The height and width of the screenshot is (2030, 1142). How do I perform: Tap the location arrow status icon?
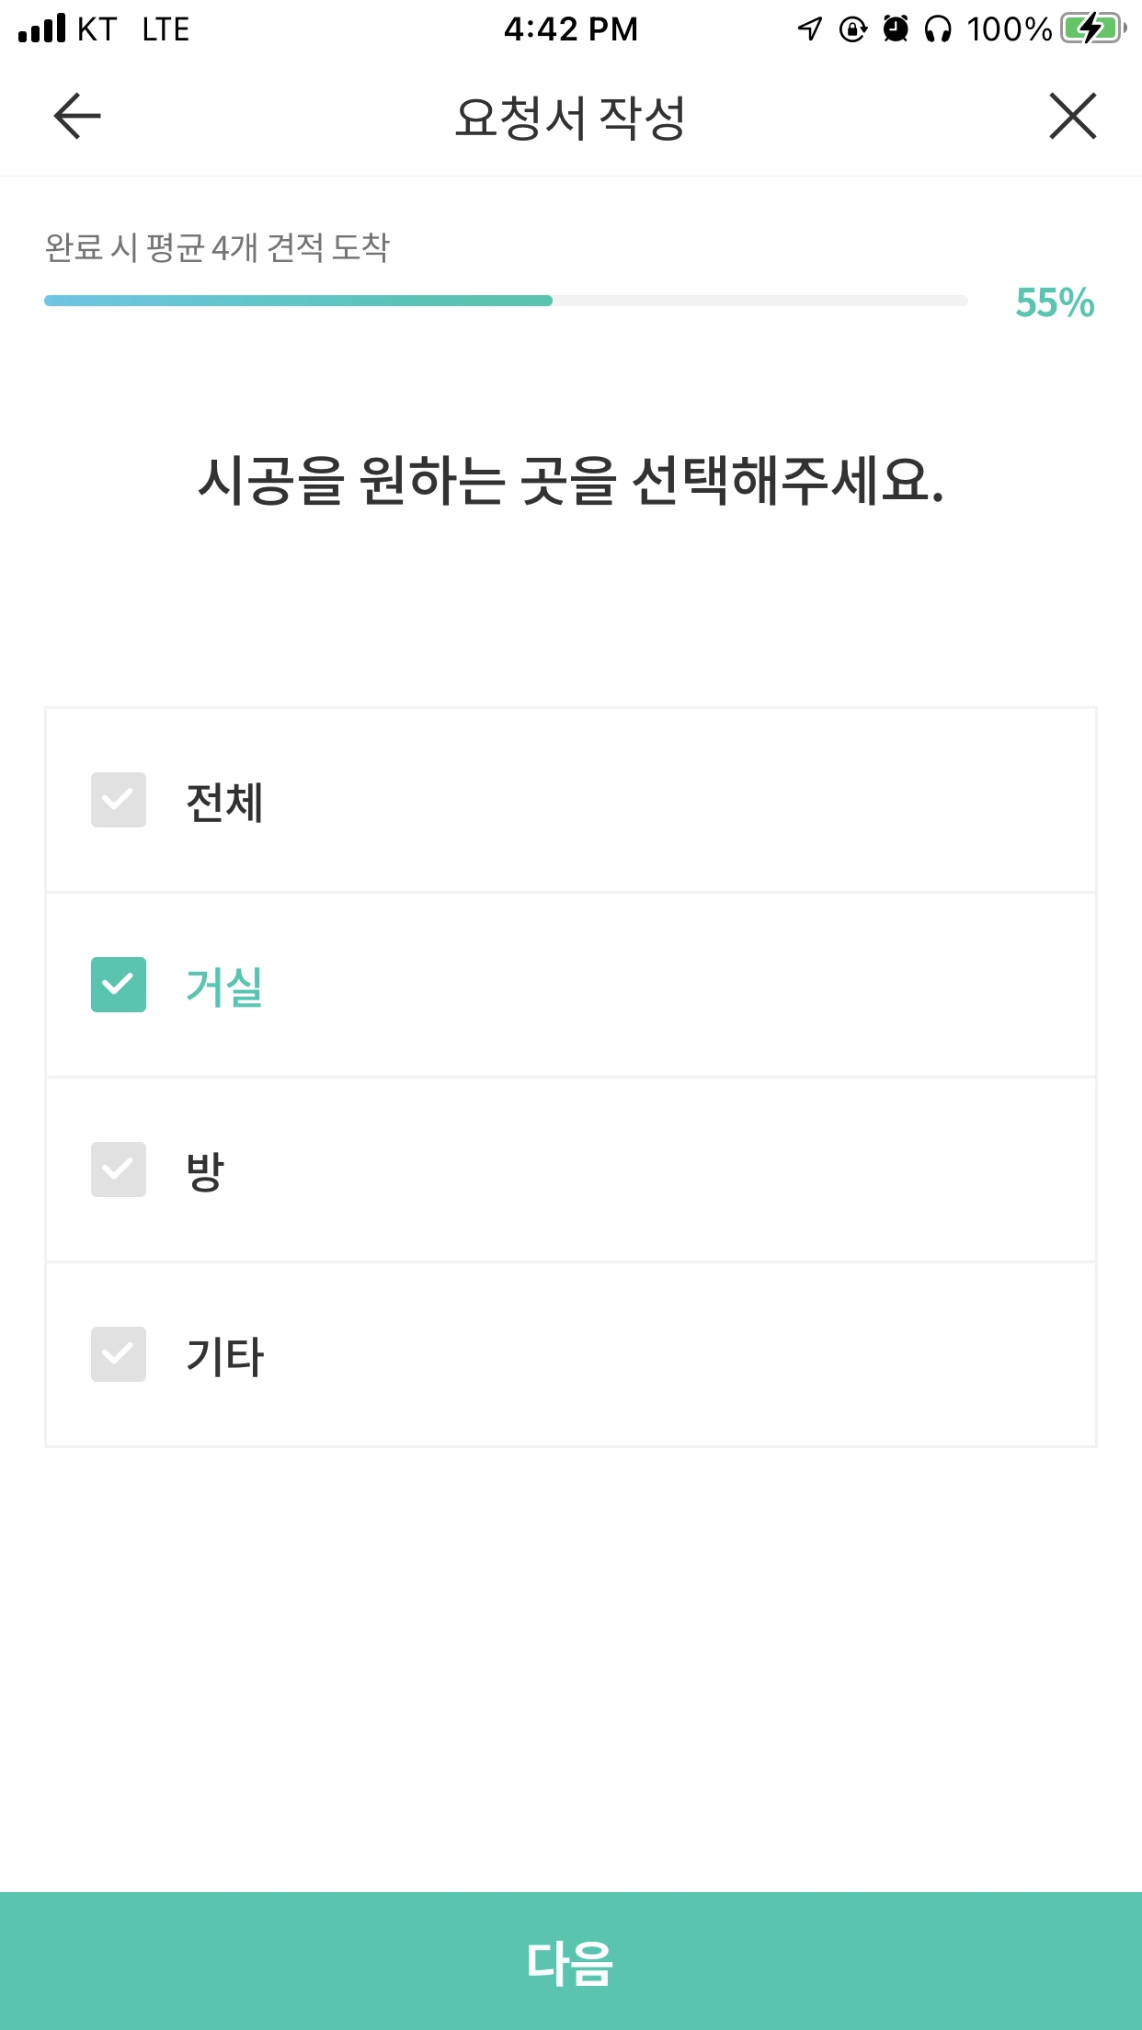(810, 29)
